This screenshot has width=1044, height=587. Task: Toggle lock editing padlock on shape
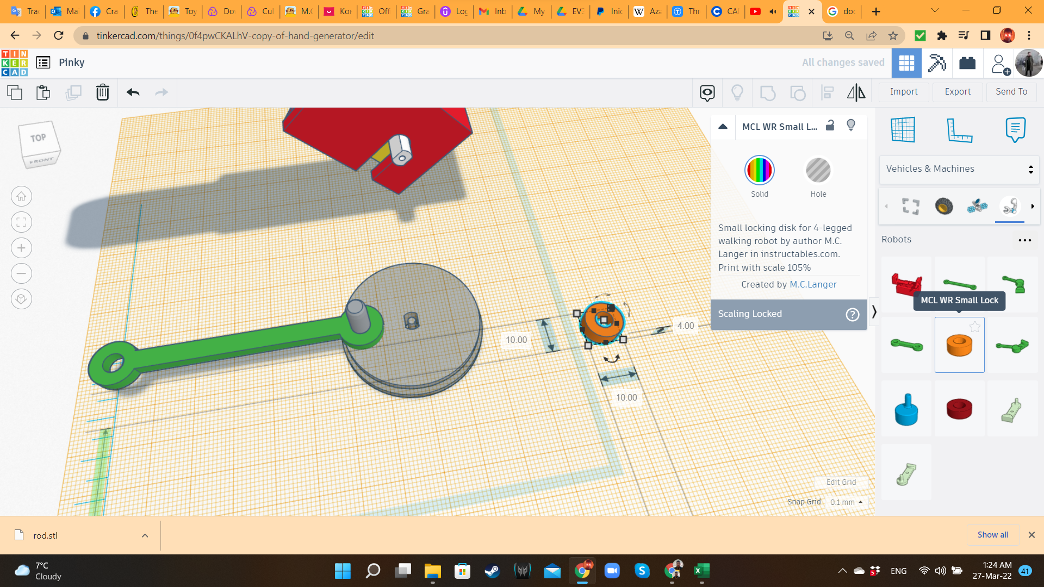[830, 126]
